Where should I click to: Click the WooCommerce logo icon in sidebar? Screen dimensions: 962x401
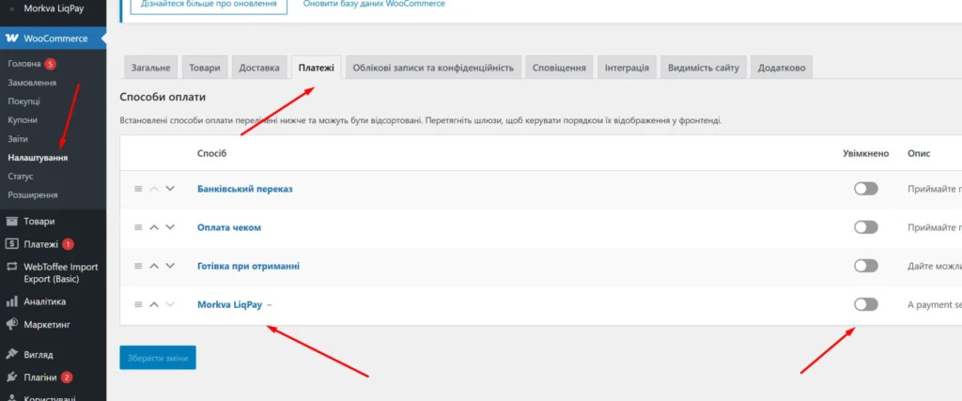pyautogui.click(x=11, y=39)
